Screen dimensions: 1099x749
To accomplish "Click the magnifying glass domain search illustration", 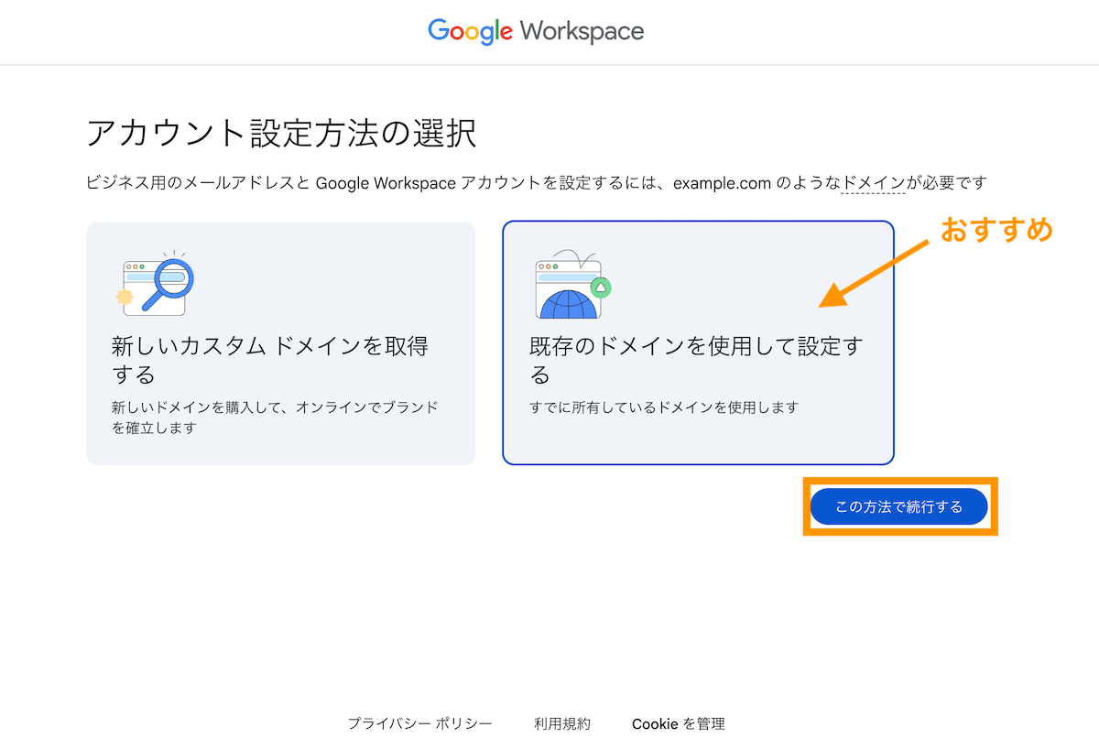I will click(157, 283).
